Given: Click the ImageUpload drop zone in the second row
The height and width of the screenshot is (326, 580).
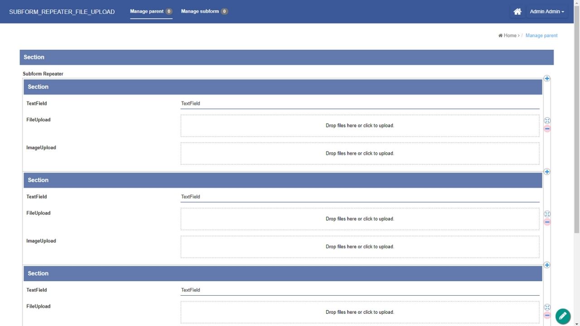Looking at the screenshot, I should pyautogui.click(x=360, y=247).
